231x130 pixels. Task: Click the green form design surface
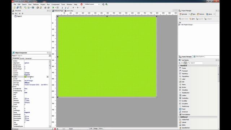(107, 57)
